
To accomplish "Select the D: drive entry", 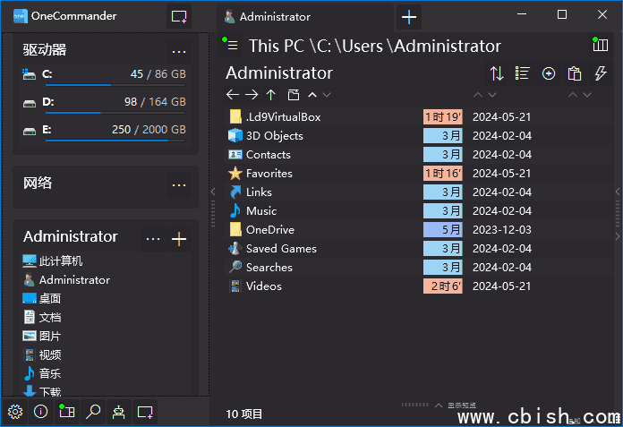I will point(104,102).
